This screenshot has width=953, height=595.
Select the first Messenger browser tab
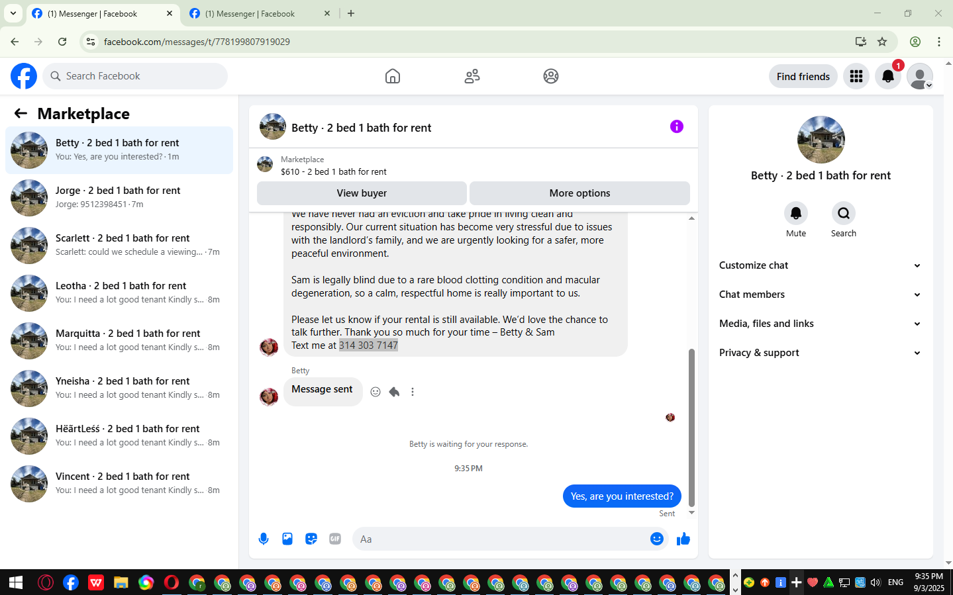(103, 13)
